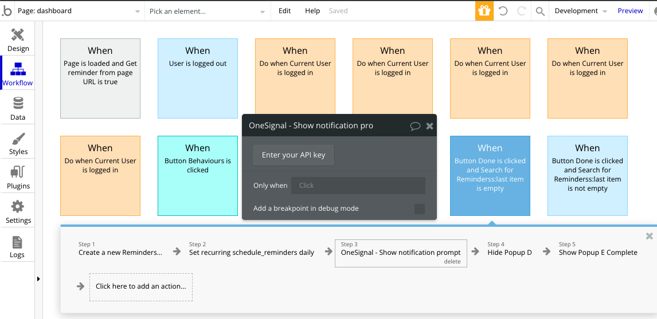
Task: Click the Only when condition field
Action: pos(358,186)
